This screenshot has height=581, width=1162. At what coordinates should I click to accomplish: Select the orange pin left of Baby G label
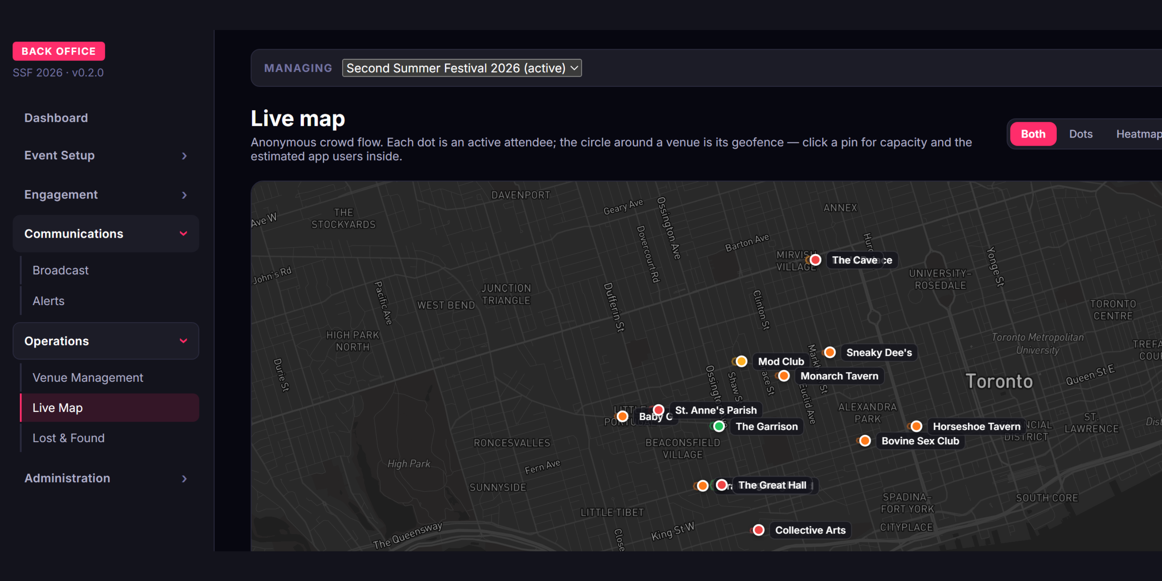[623, 416]
